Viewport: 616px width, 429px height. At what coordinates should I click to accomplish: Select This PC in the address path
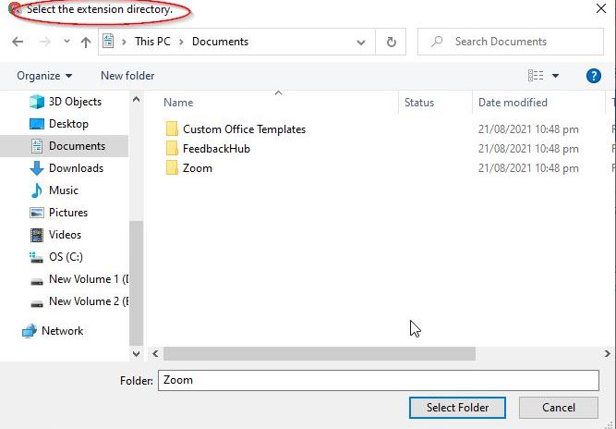pyautogui.click(x=152, y=42)
